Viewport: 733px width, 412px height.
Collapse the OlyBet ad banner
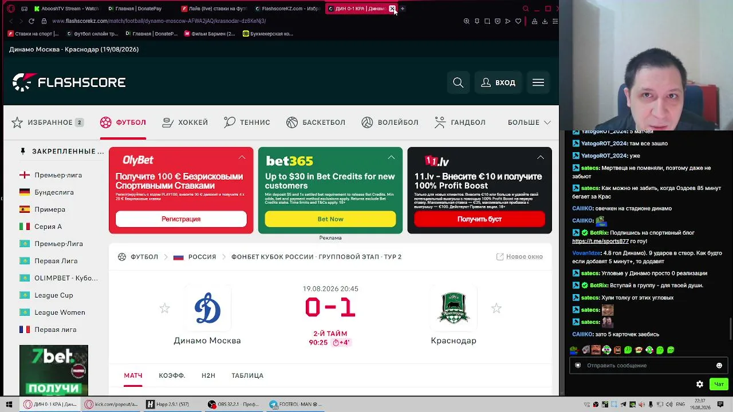[x=242, y=157]
